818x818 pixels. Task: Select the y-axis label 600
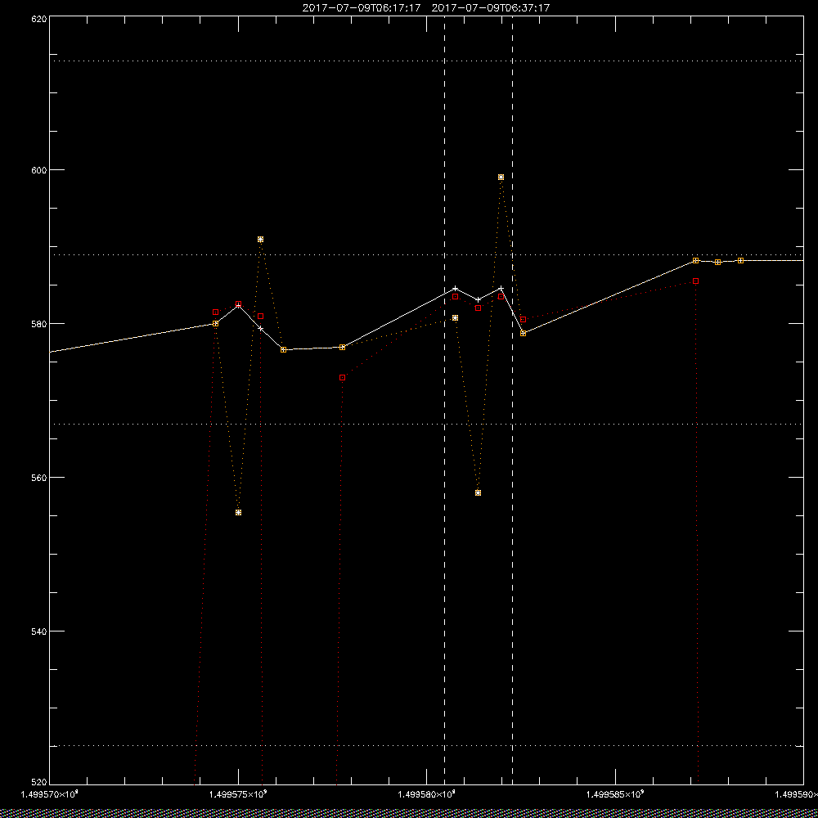click(x=39, y=169)
